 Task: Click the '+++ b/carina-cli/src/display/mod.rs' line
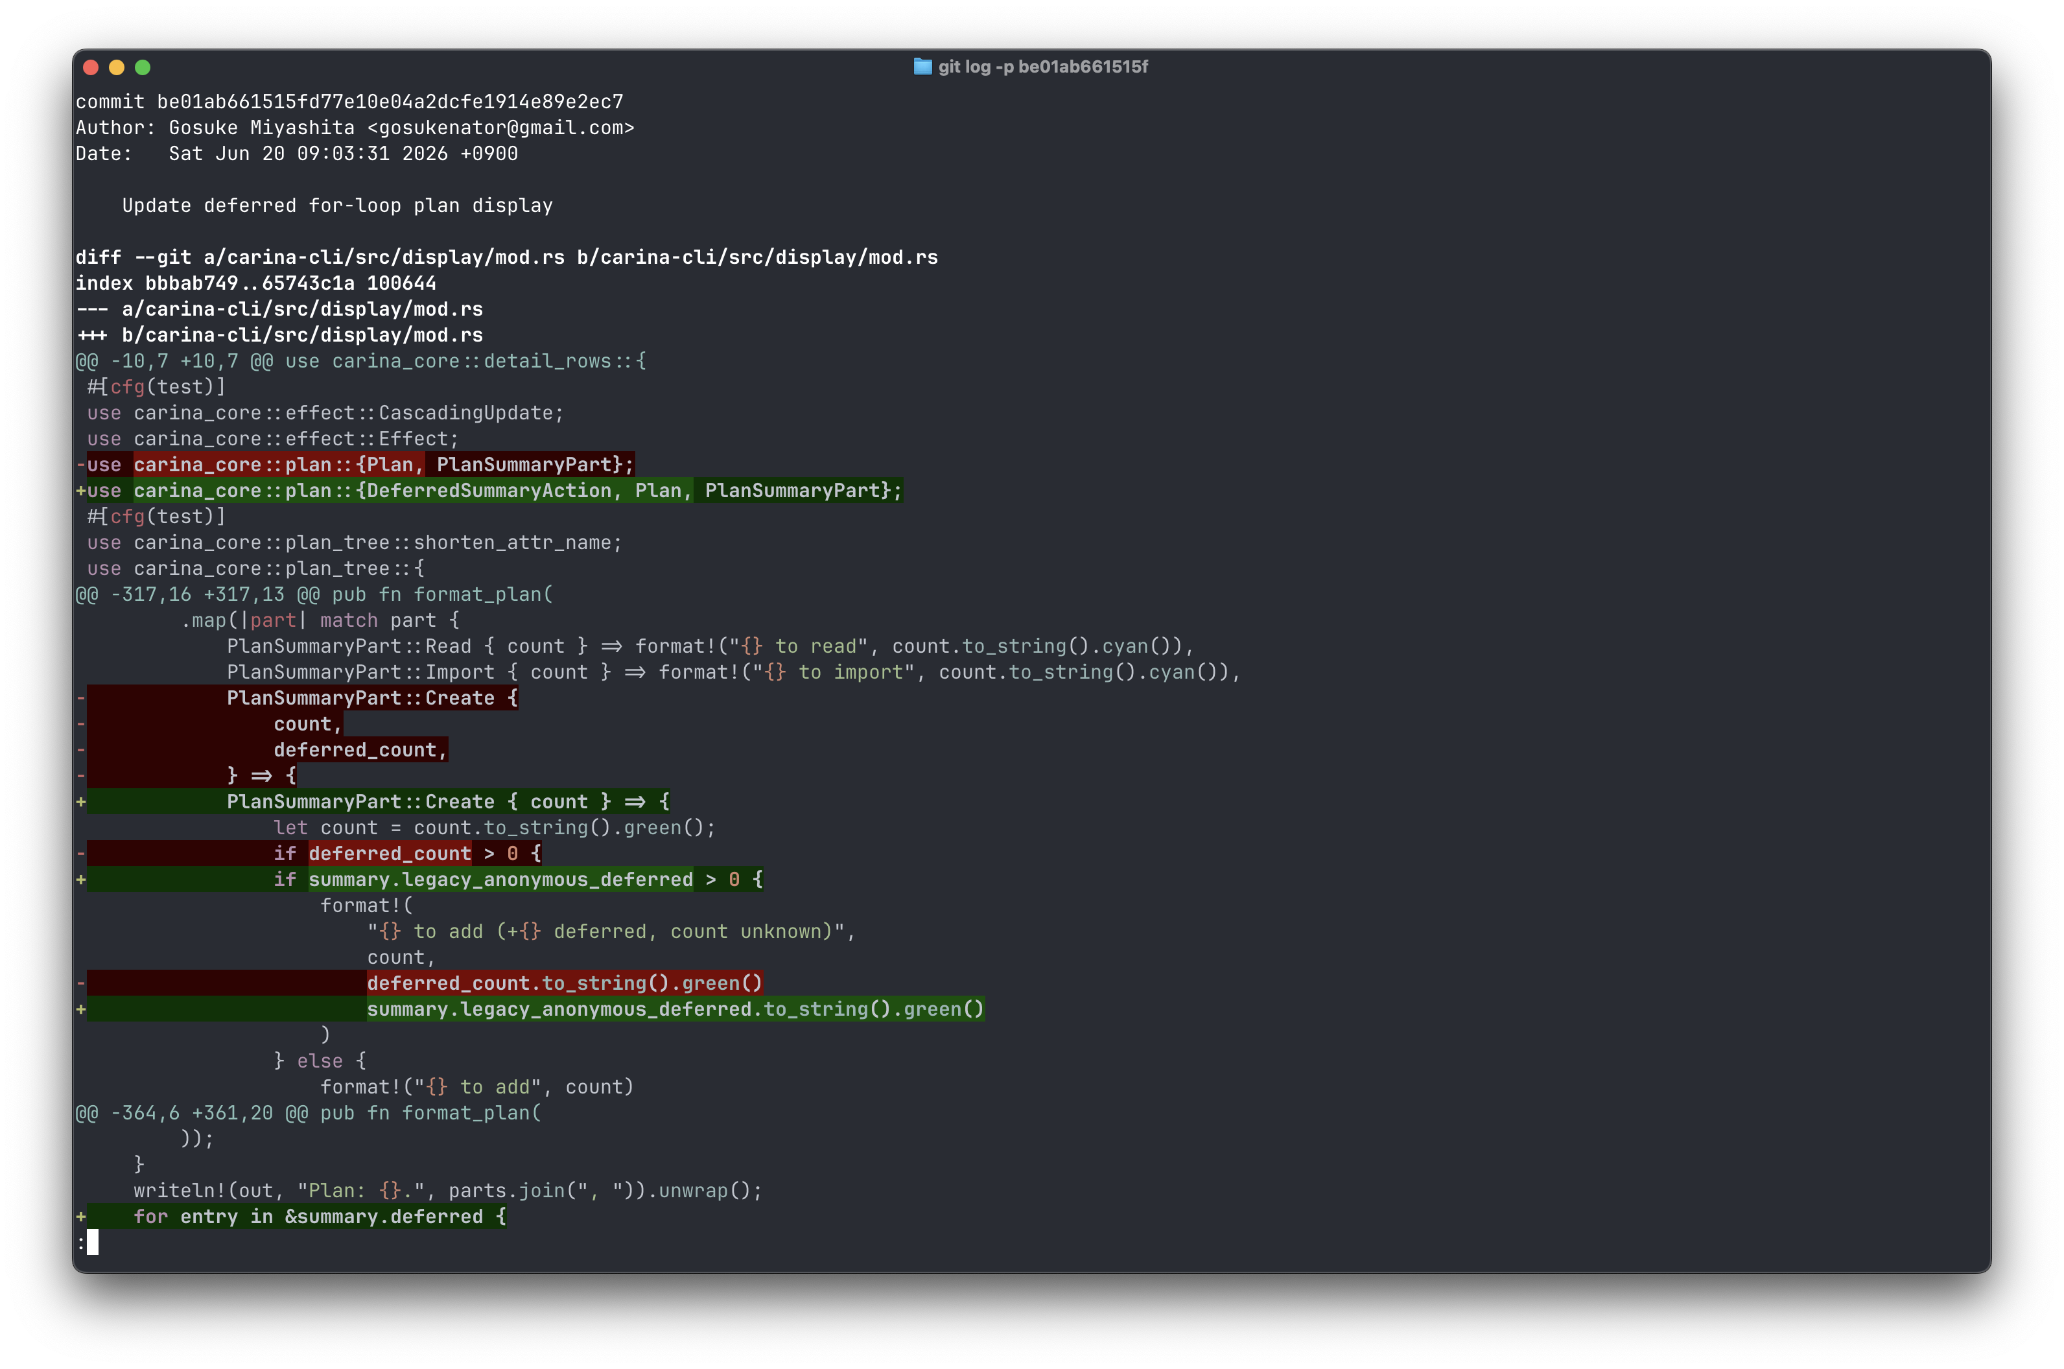coord(279,335)
